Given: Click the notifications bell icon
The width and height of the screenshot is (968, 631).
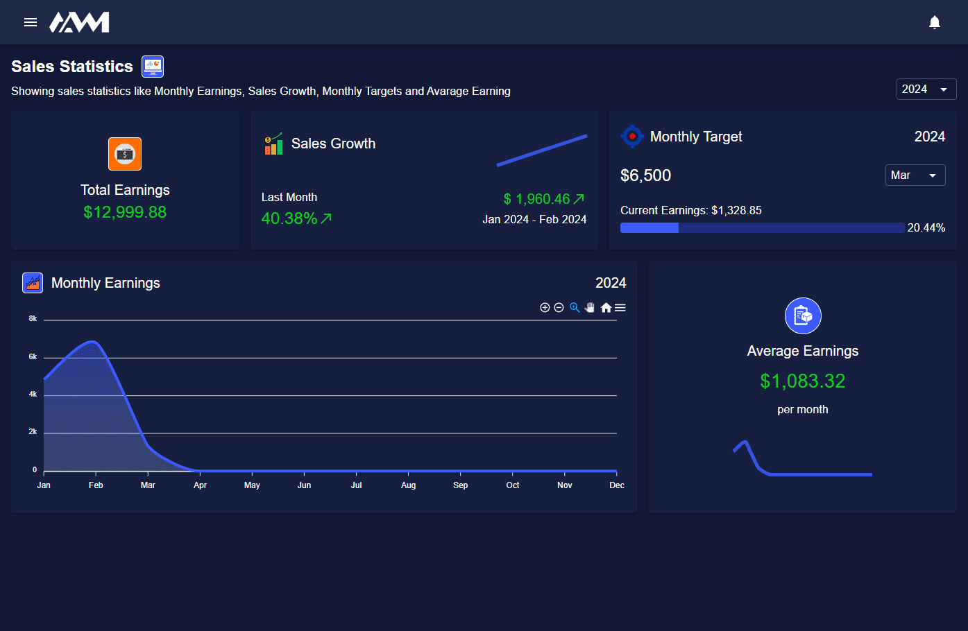Looking at the screenshot, I should (934, 22).
